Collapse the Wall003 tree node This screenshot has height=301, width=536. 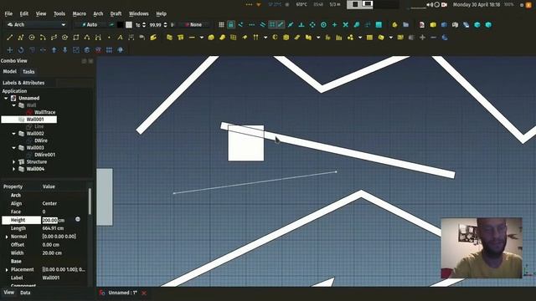(x=13, y=148)
